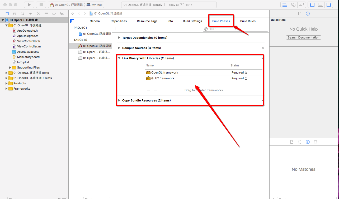The image size is (339, 199).
Task: Show the Standard editor
Action: point(285,5)
